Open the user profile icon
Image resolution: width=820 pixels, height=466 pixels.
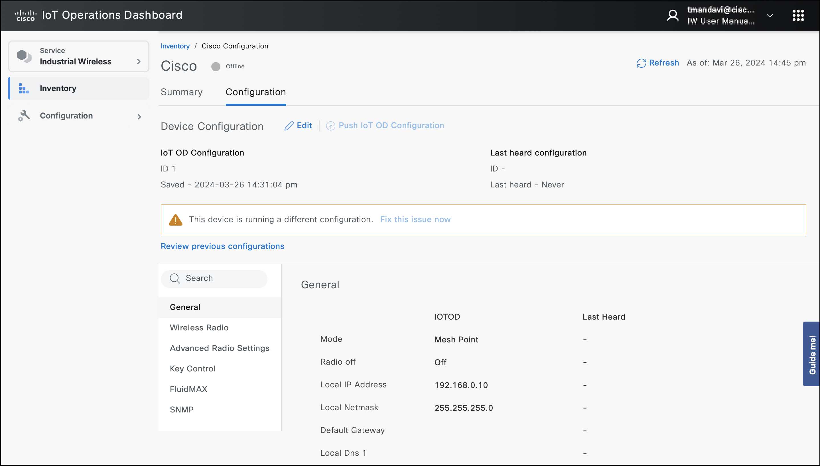pos(673,15)
